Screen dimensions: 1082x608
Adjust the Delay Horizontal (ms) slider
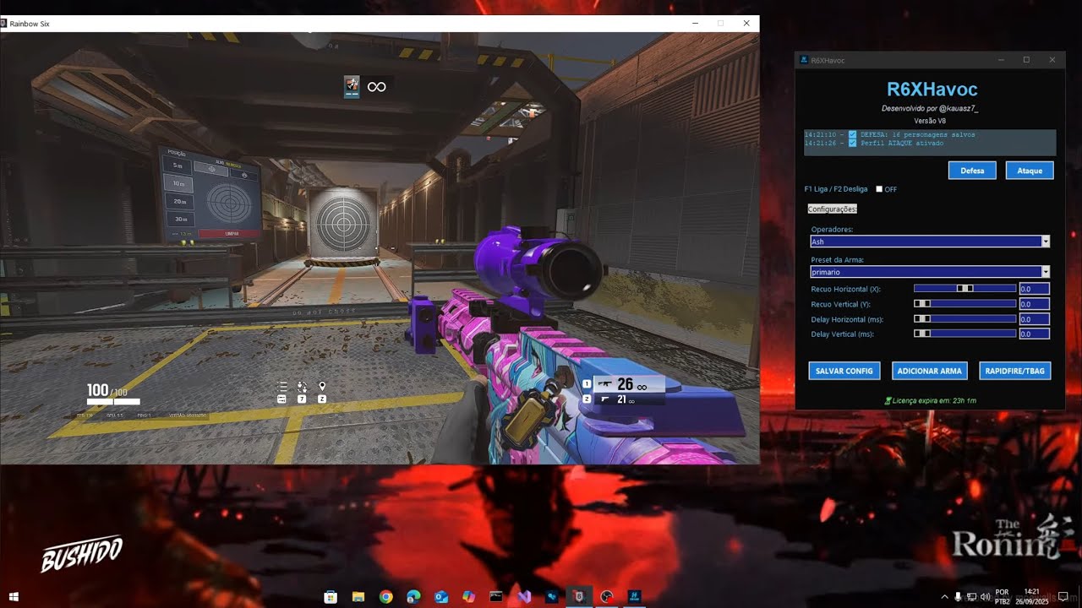click(x=965, y=319)
